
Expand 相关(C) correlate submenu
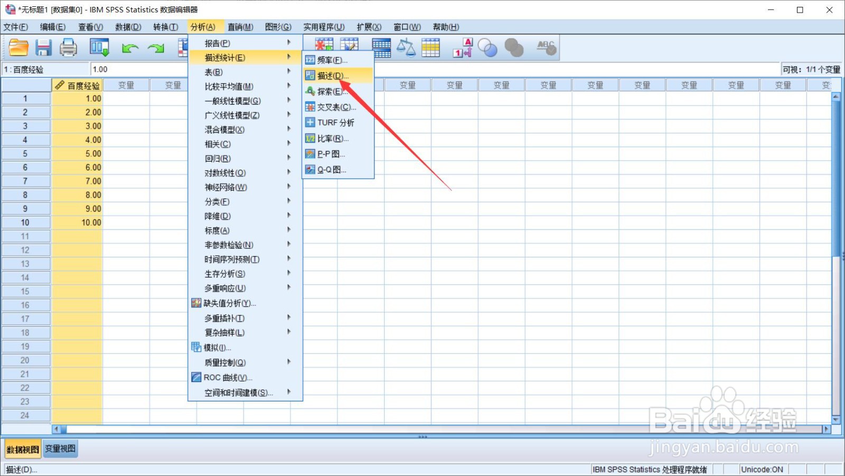pos(245,144)
